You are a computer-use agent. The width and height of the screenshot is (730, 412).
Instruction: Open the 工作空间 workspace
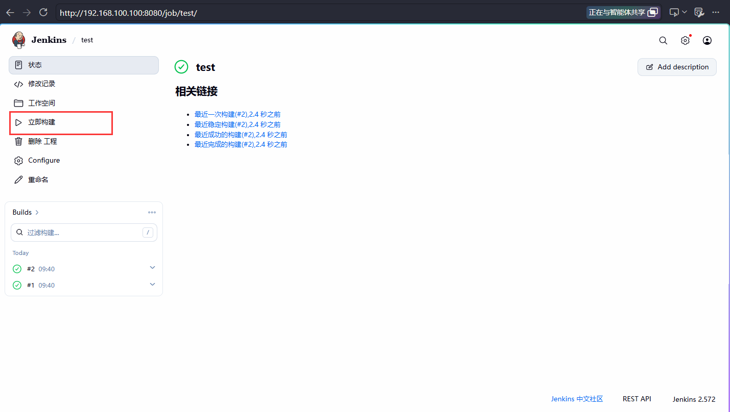(84, 103)
